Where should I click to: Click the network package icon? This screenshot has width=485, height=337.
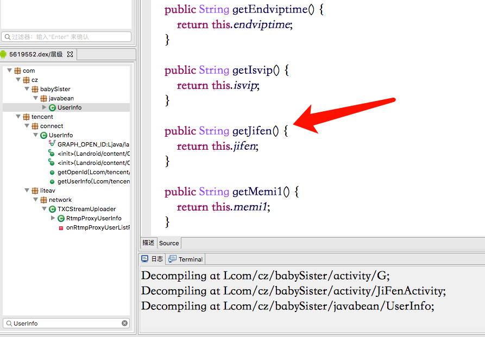tap(43, 200)
